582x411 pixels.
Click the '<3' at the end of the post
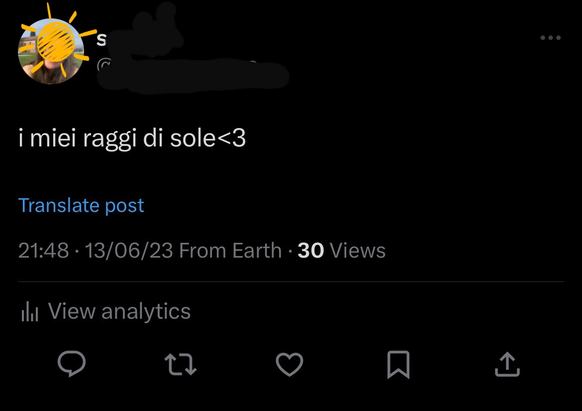point(232,139)
